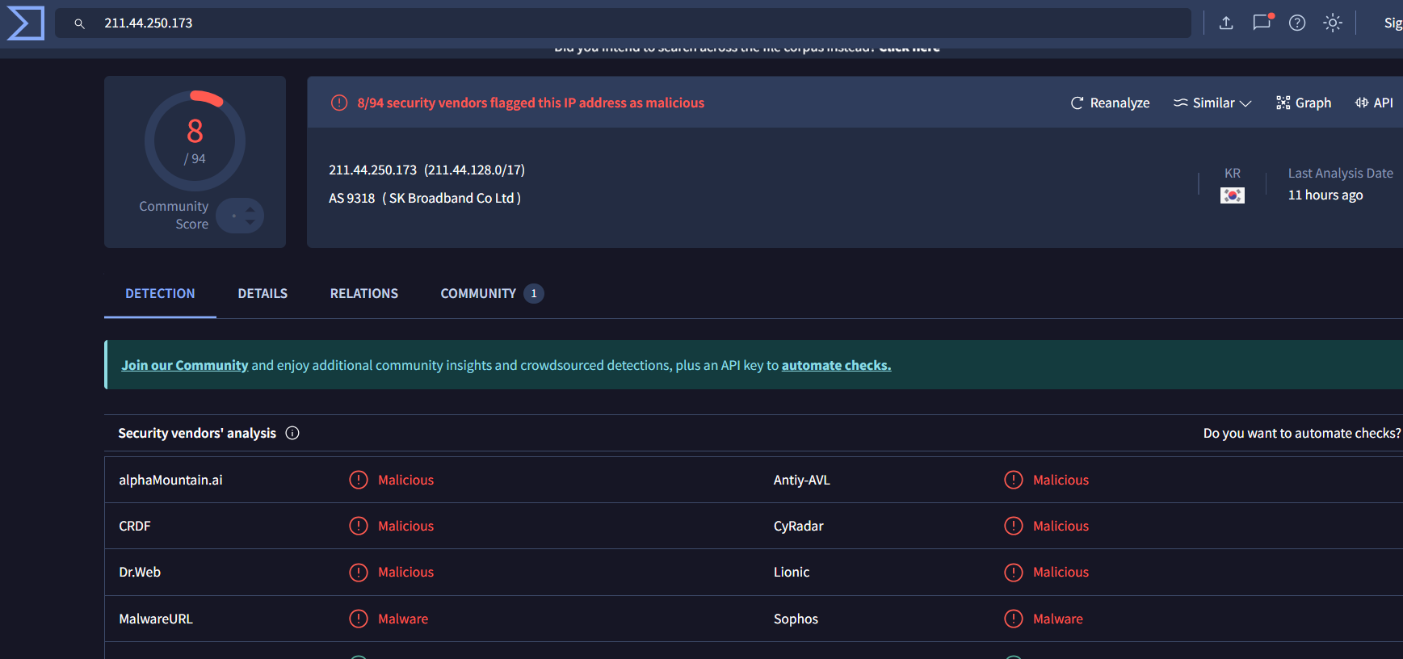Click the malicious alert icon in banner
This screenshot has width=1403, height=659.
pyautogui.click(x=339, y=103)
